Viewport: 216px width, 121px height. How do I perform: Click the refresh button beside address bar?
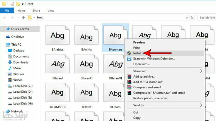click(192, 18)
